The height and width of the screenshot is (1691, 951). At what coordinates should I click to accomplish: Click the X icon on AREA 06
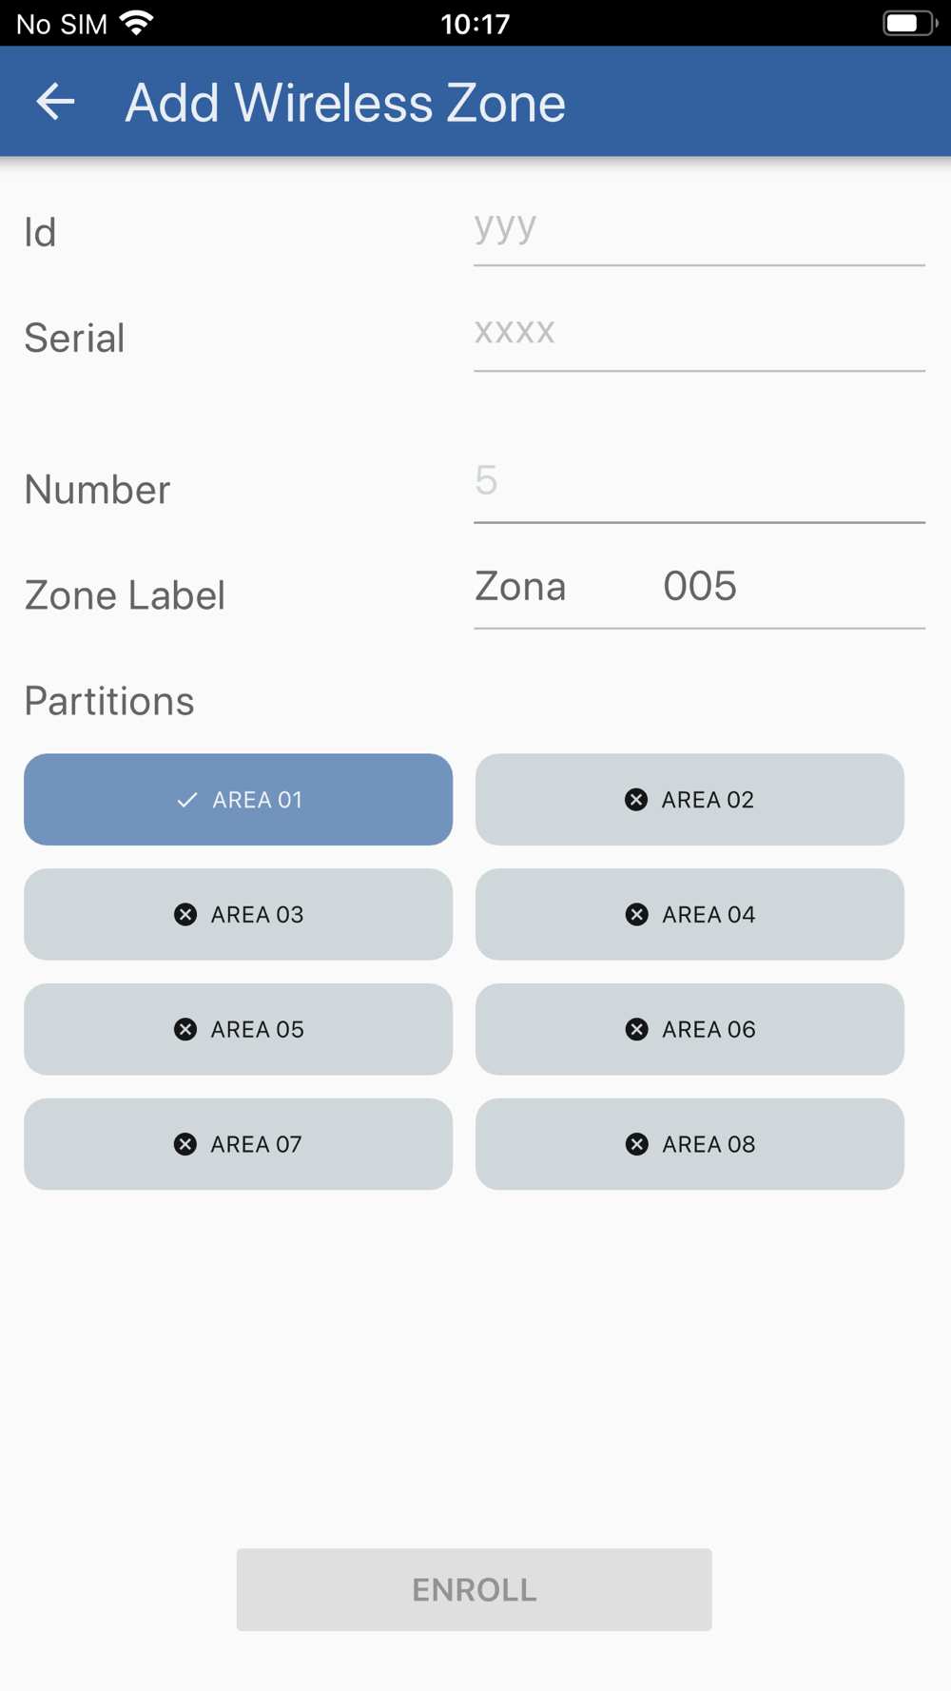(636, 1030)
